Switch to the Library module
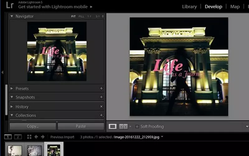 point(189,7)
